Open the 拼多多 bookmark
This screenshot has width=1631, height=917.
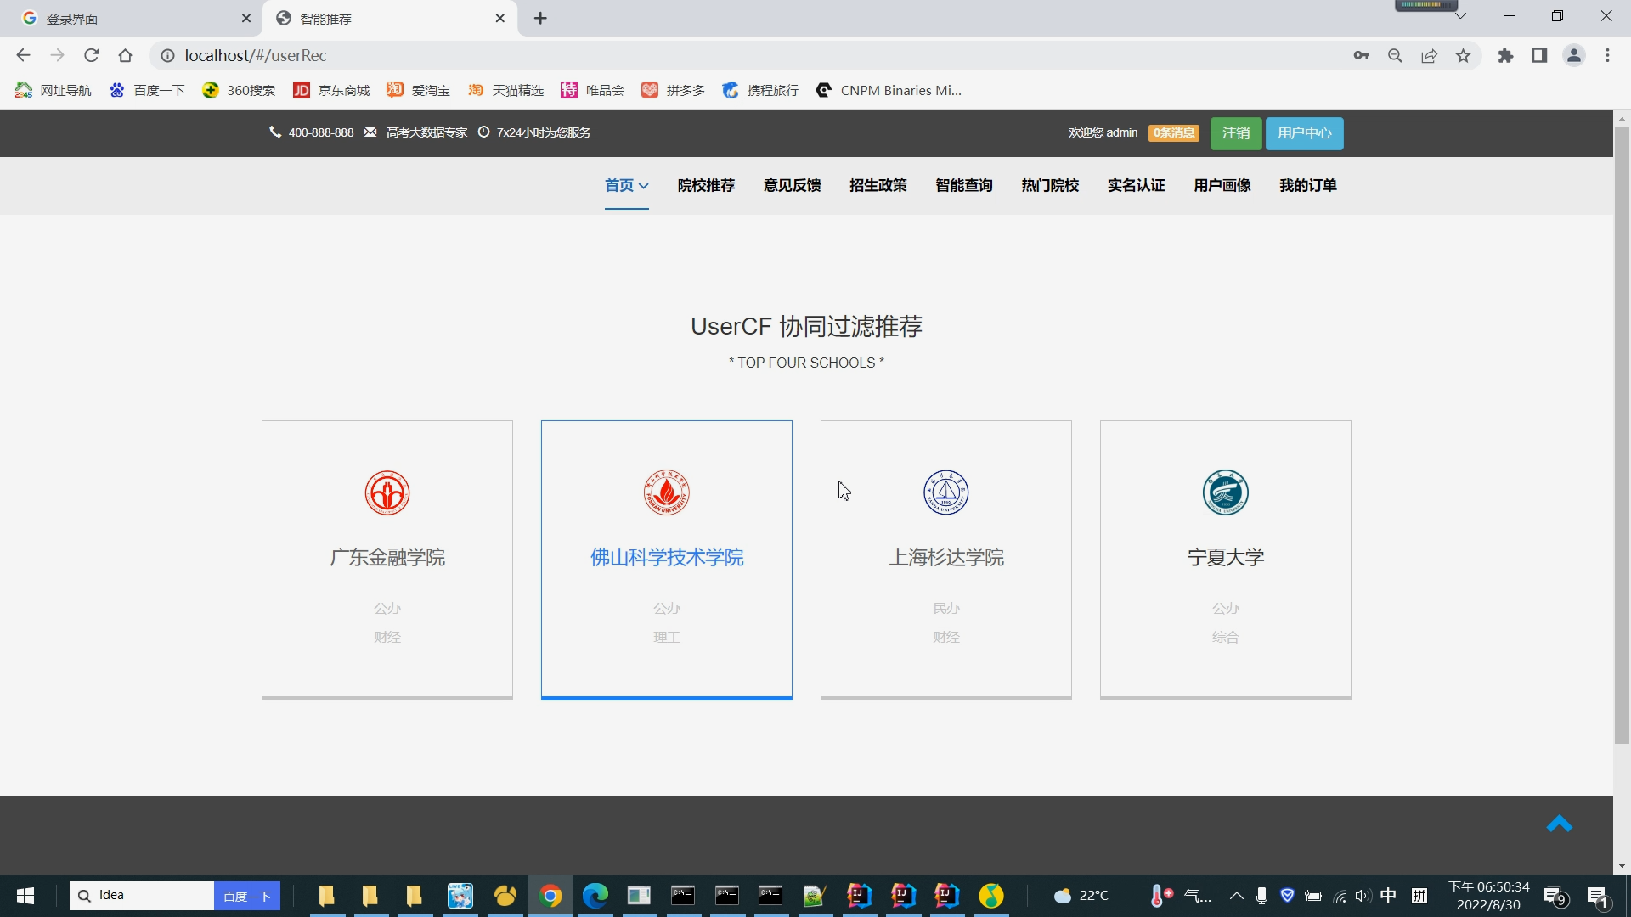(674, 90)
